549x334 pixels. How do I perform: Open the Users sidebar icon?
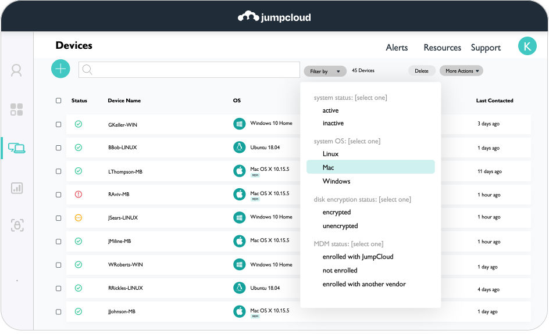[16, 70]
